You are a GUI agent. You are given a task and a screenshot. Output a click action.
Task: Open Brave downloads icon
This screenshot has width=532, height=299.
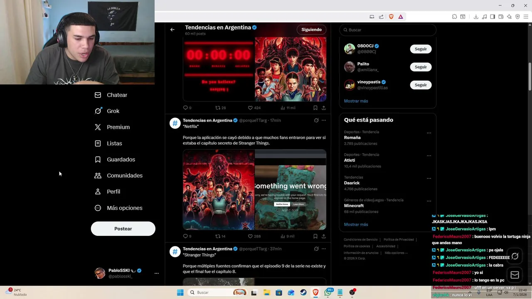pyautogui.click(x=476, y=17)
